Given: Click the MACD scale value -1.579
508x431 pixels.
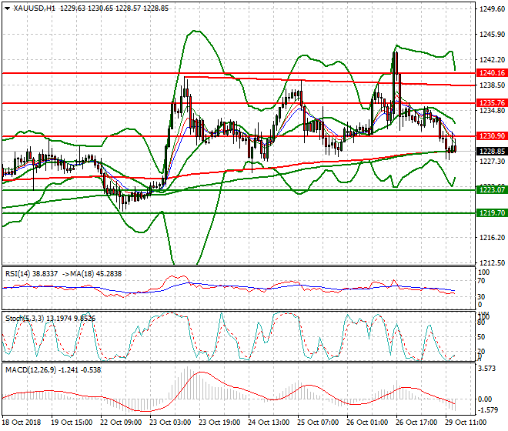Looking at the screenshot, I should tap(488, 410).
